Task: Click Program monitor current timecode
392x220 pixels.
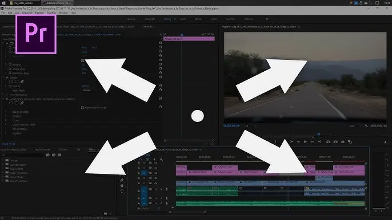Action: 231,126
